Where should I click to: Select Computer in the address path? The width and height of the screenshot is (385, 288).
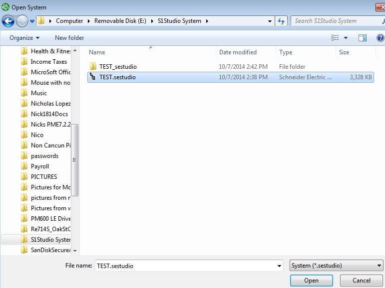69,21
